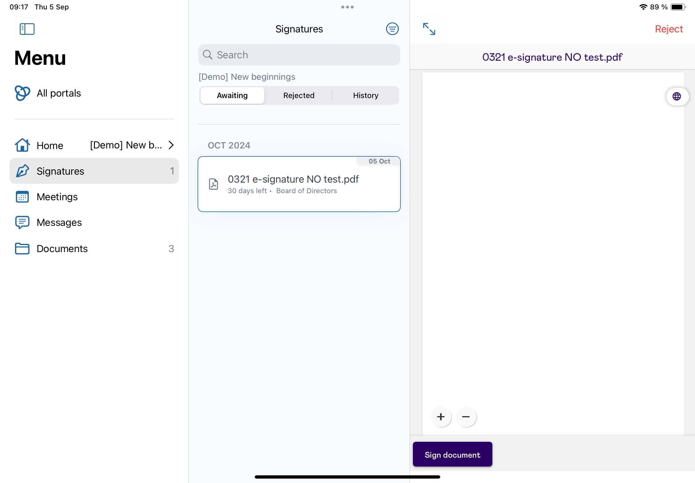695x483 pixels.
Task: Open the Documents folder section
Action: click(62, 249)
